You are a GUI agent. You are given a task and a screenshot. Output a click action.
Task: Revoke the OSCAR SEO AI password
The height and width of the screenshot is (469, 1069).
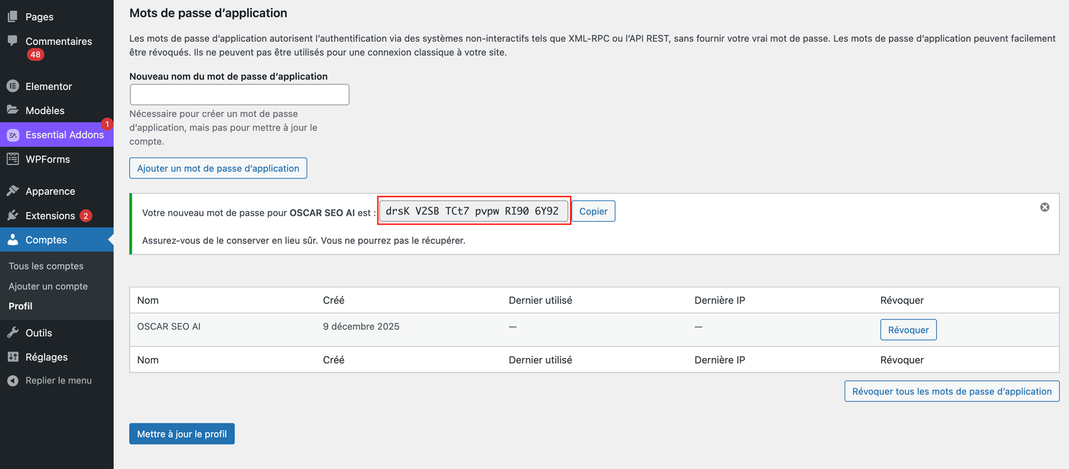(908, 330)
